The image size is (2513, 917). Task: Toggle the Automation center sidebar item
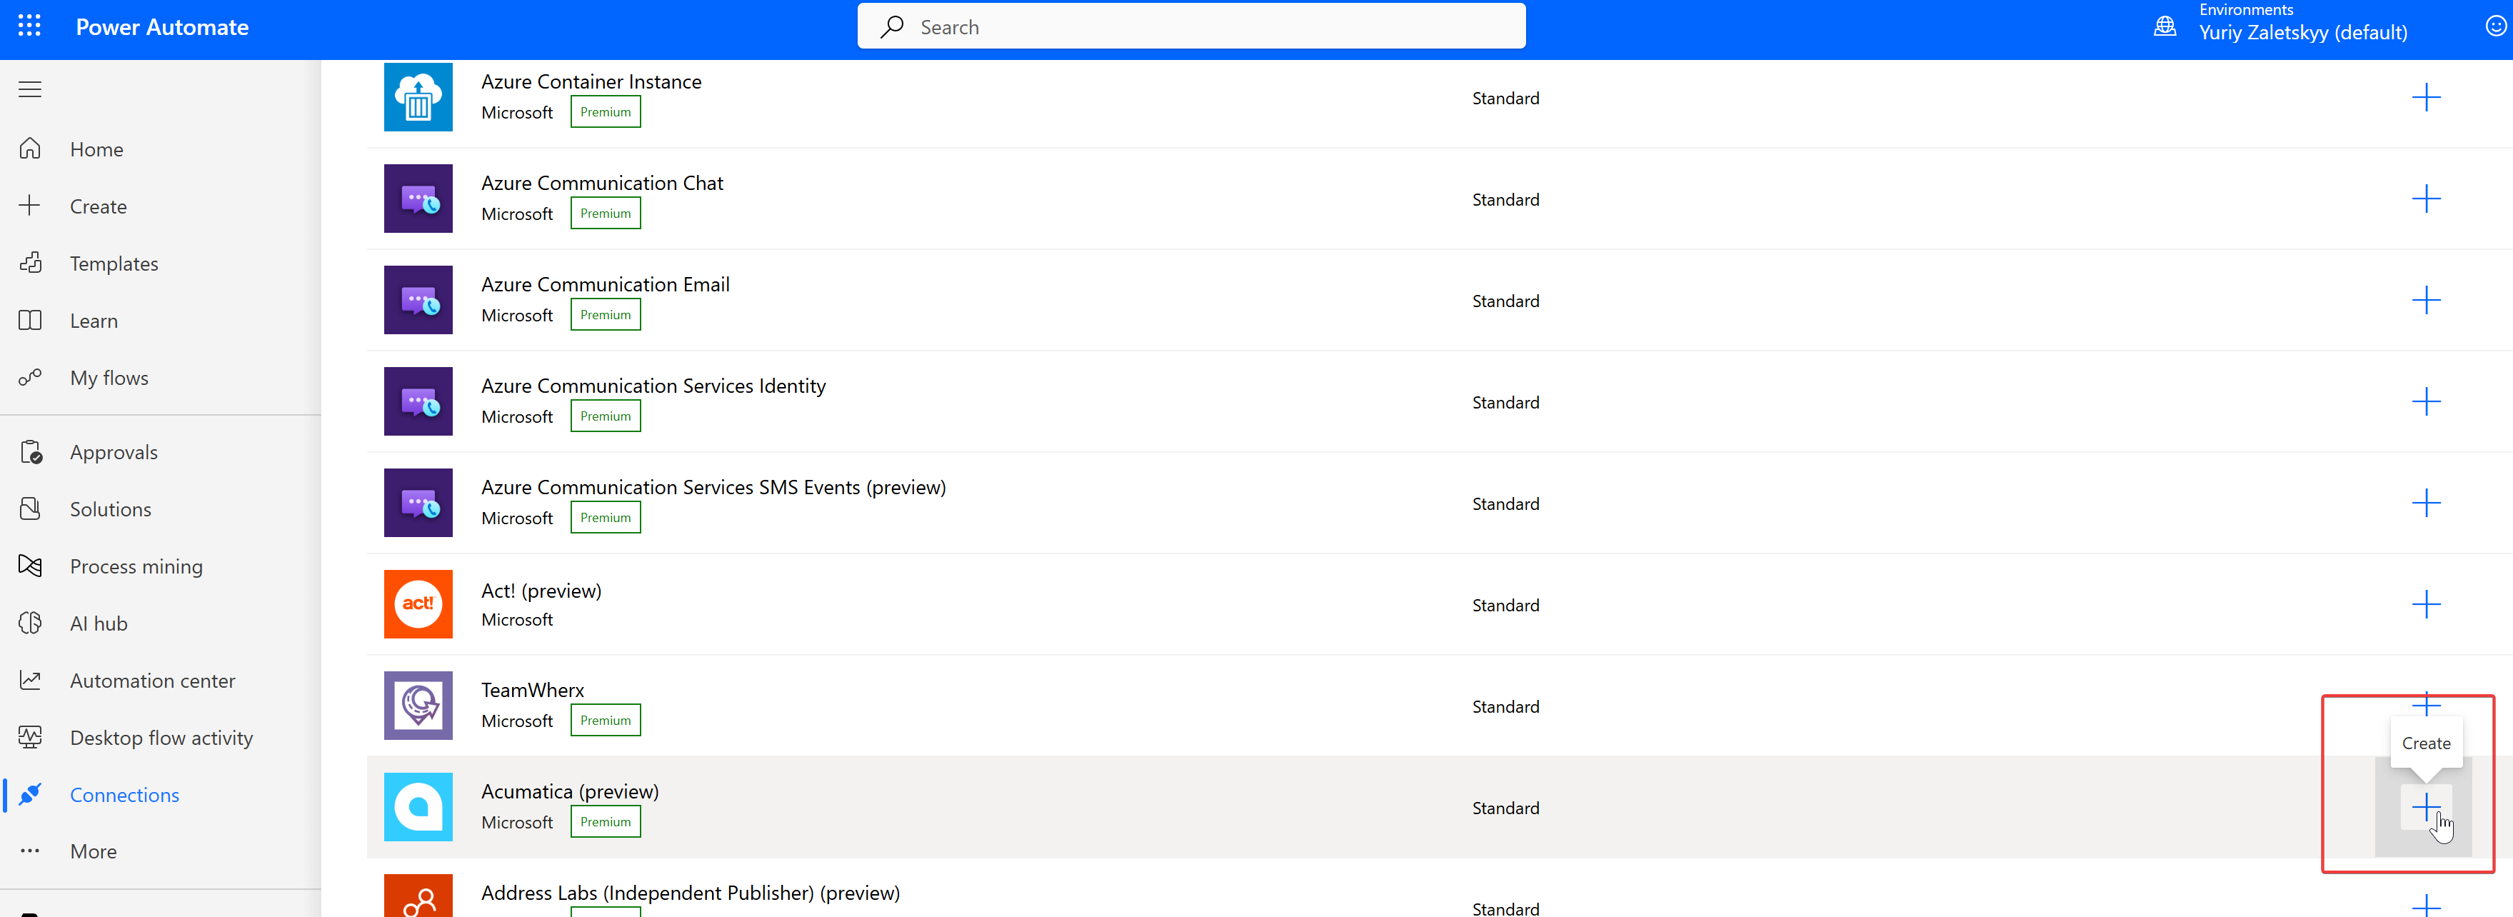click(151, 680)
